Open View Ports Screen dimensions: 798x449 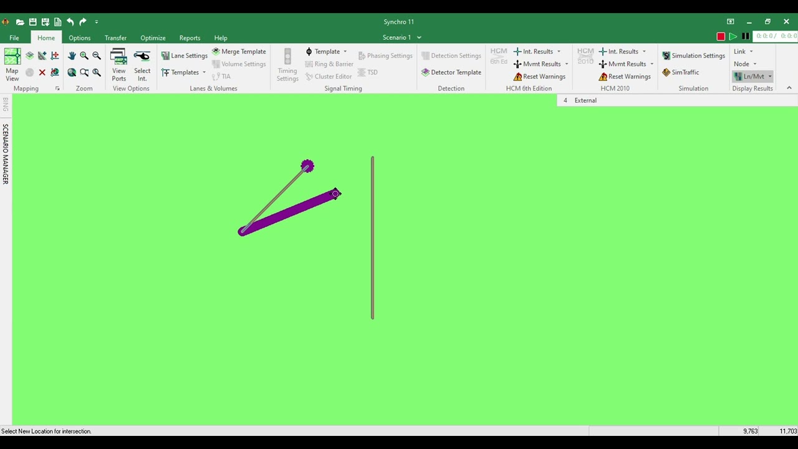[x=118, y=65]
